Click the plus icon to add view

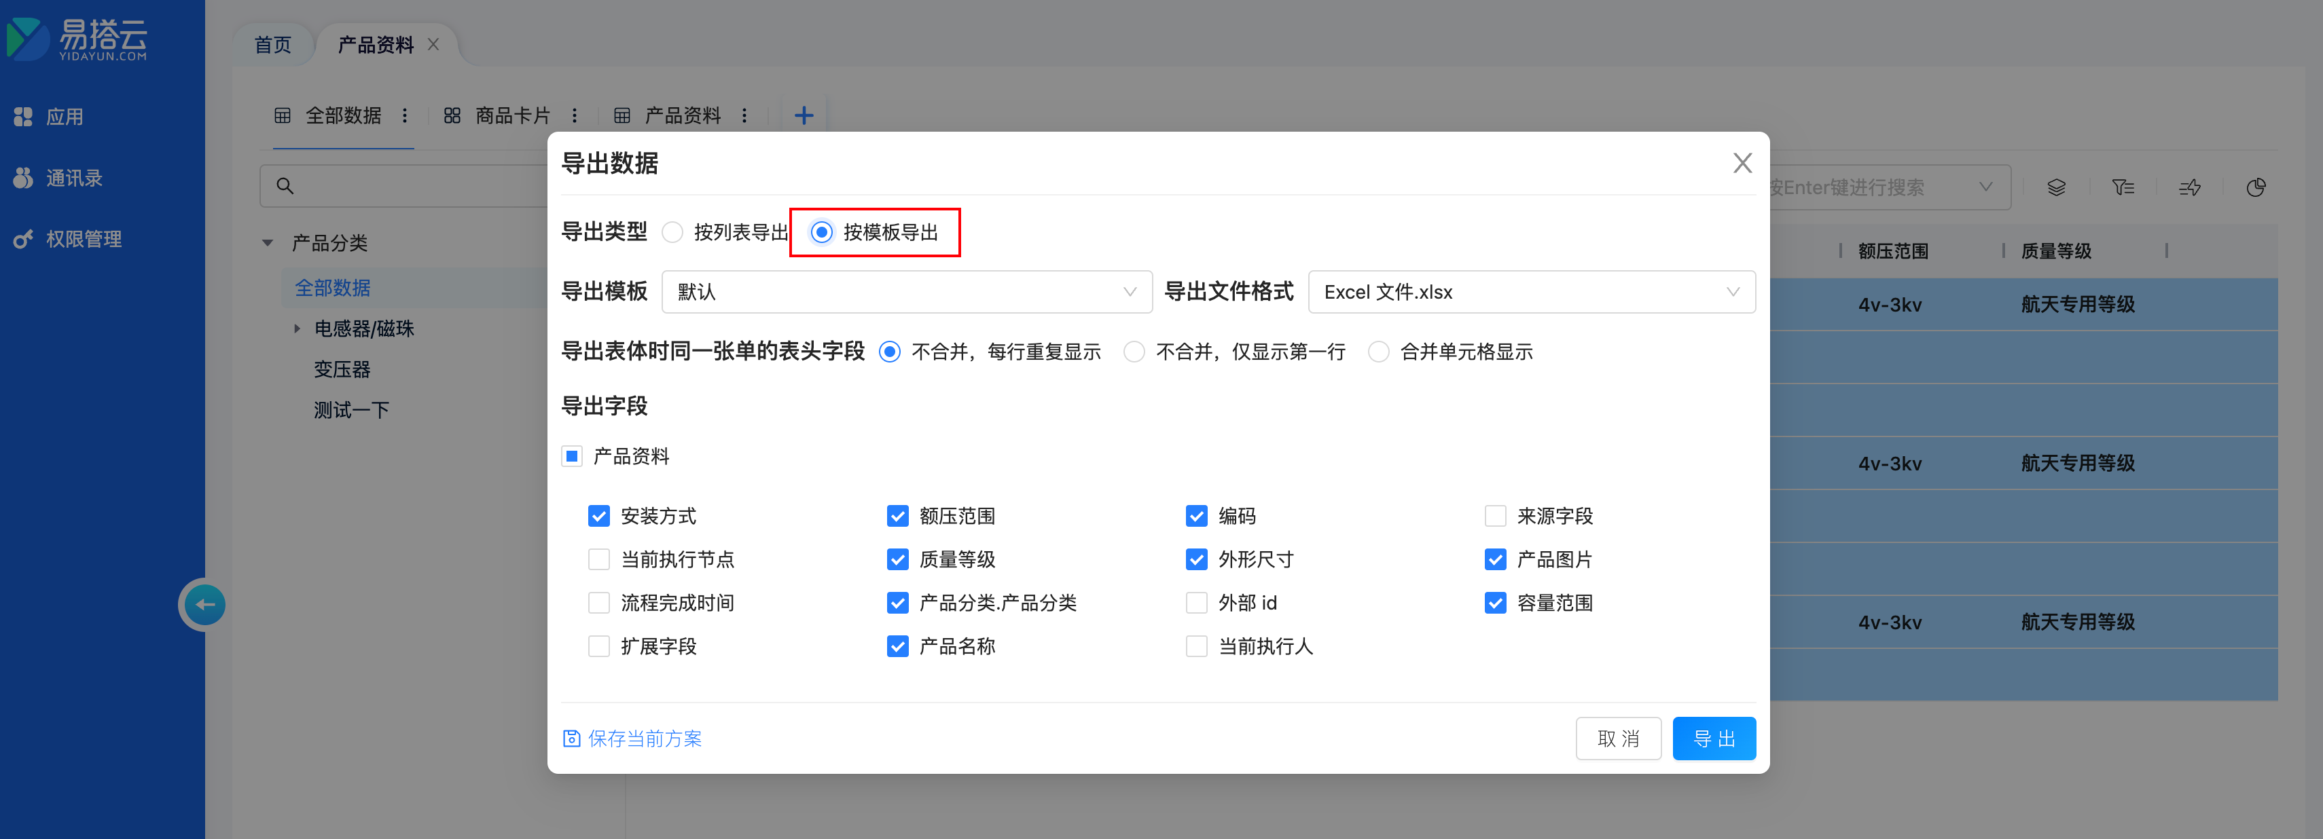click(803, 115)
